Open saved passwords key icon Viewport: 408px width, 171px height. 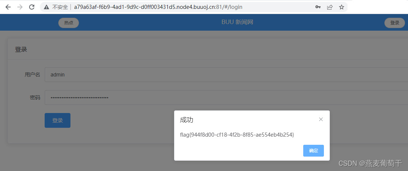[318, 7]
